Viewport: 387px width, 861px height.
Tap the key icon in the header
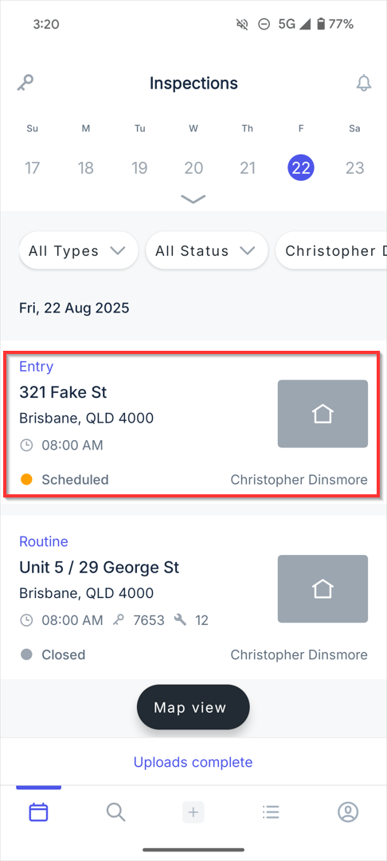tap(25, 83)
